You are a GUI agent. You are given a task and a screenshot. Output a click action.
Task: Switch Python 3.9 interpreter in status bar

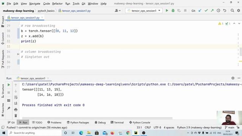pyautogui.click(x=199, y=128)
